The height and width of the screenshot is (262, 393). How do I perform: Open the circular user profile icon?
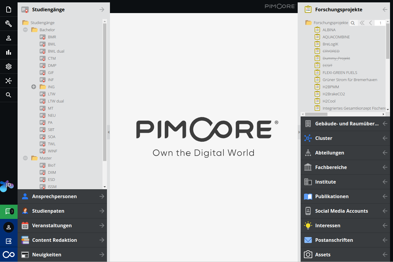[x=9, y=227]
